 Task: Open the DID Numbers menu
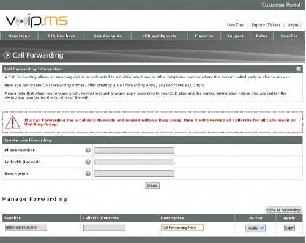click(61, 36)
